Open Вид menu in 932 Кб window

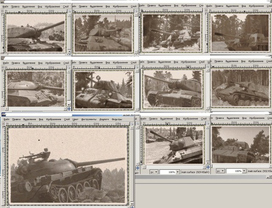click(244, 118)
